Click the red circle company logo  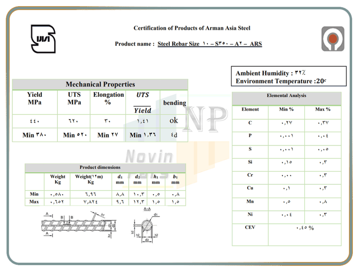(x=333, y=39)
